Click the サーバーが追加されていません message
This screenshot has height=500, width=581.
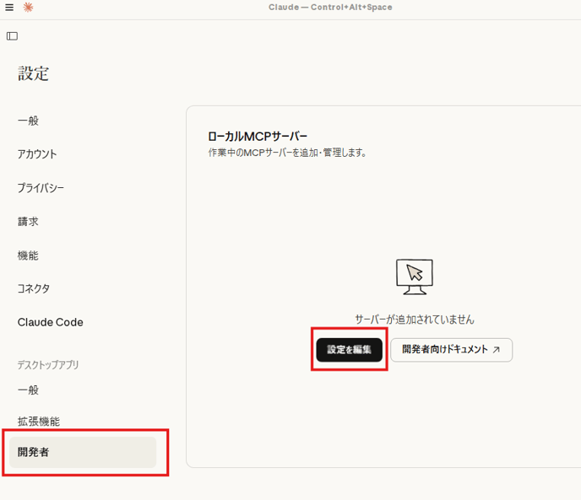(x=414, y=320)
